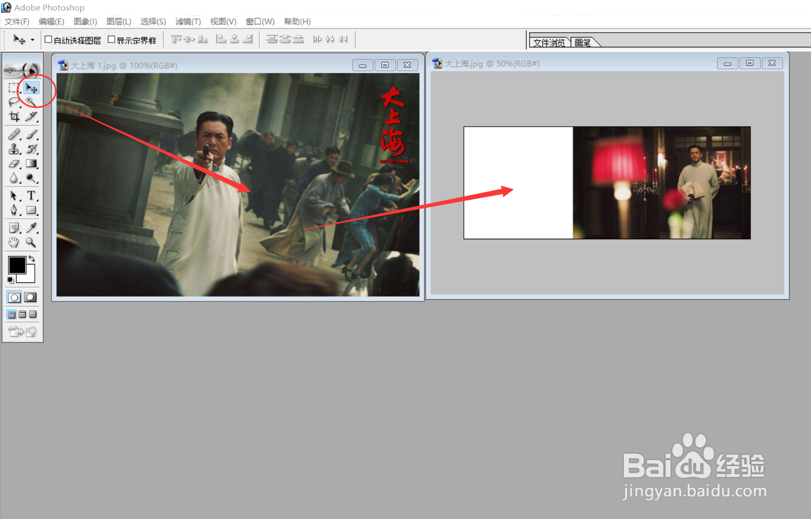This screenshot has height=519, width=811.
Task: Choose Full Screen mode
Action: 33,314
